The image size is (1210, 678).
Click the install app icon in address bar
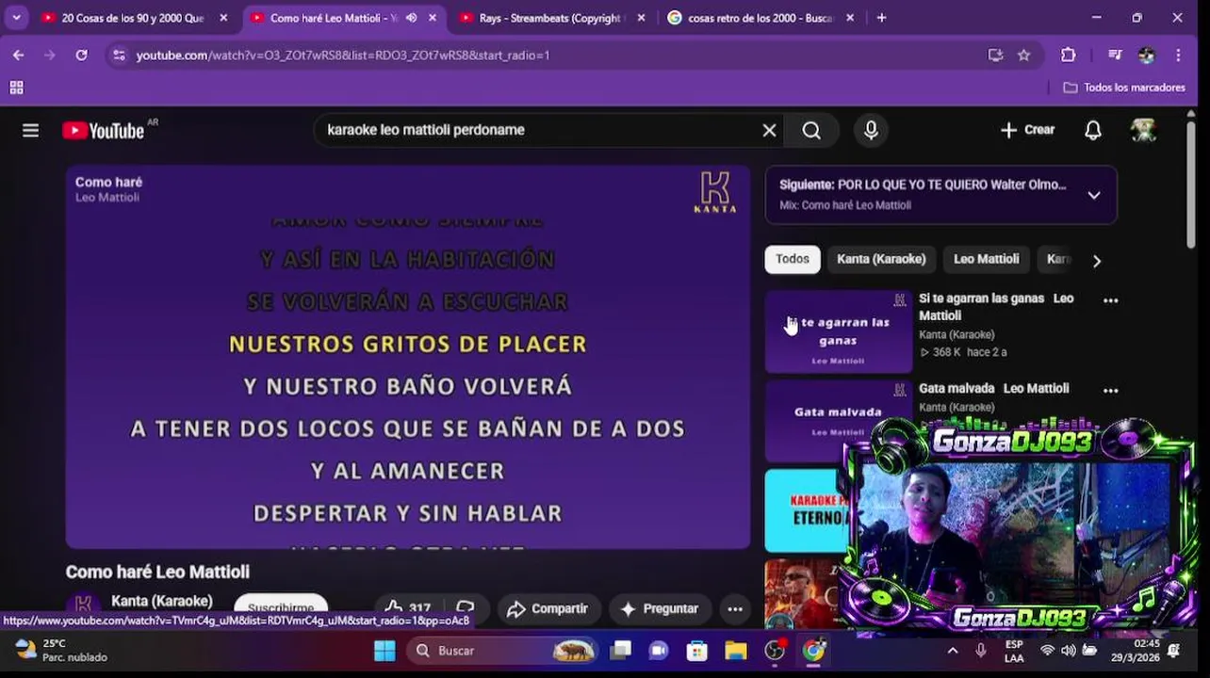(995, 56)
